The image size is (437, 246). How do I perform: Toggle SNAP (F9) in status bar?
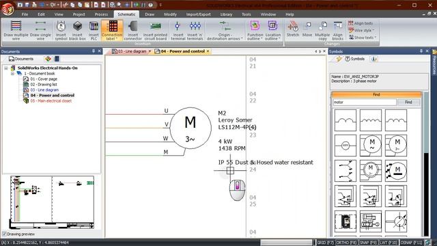click(368, 243)
